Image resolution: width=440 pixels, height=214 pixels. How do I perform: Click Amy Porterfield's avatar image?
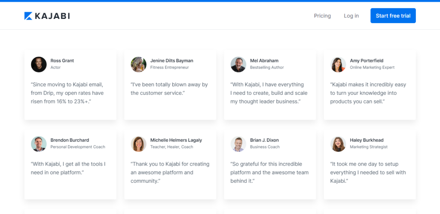338,64
